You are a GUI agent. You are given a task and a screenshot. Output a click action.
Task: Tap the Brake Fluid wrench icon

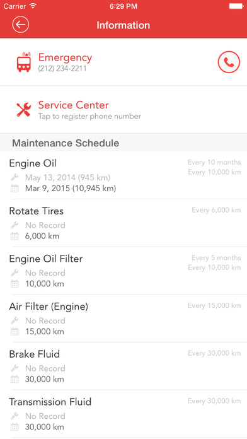pyautogui.click(x=14, y=368)
